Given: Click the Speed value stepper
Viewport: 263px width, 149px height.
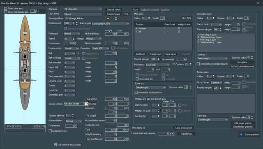Looking at the screenshot, I should pyautogui.click(x=73, y=39).
